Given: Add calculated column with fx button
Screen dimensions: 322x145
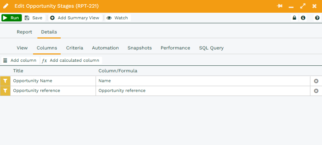Looking at the screenshot, I should 71,60.
